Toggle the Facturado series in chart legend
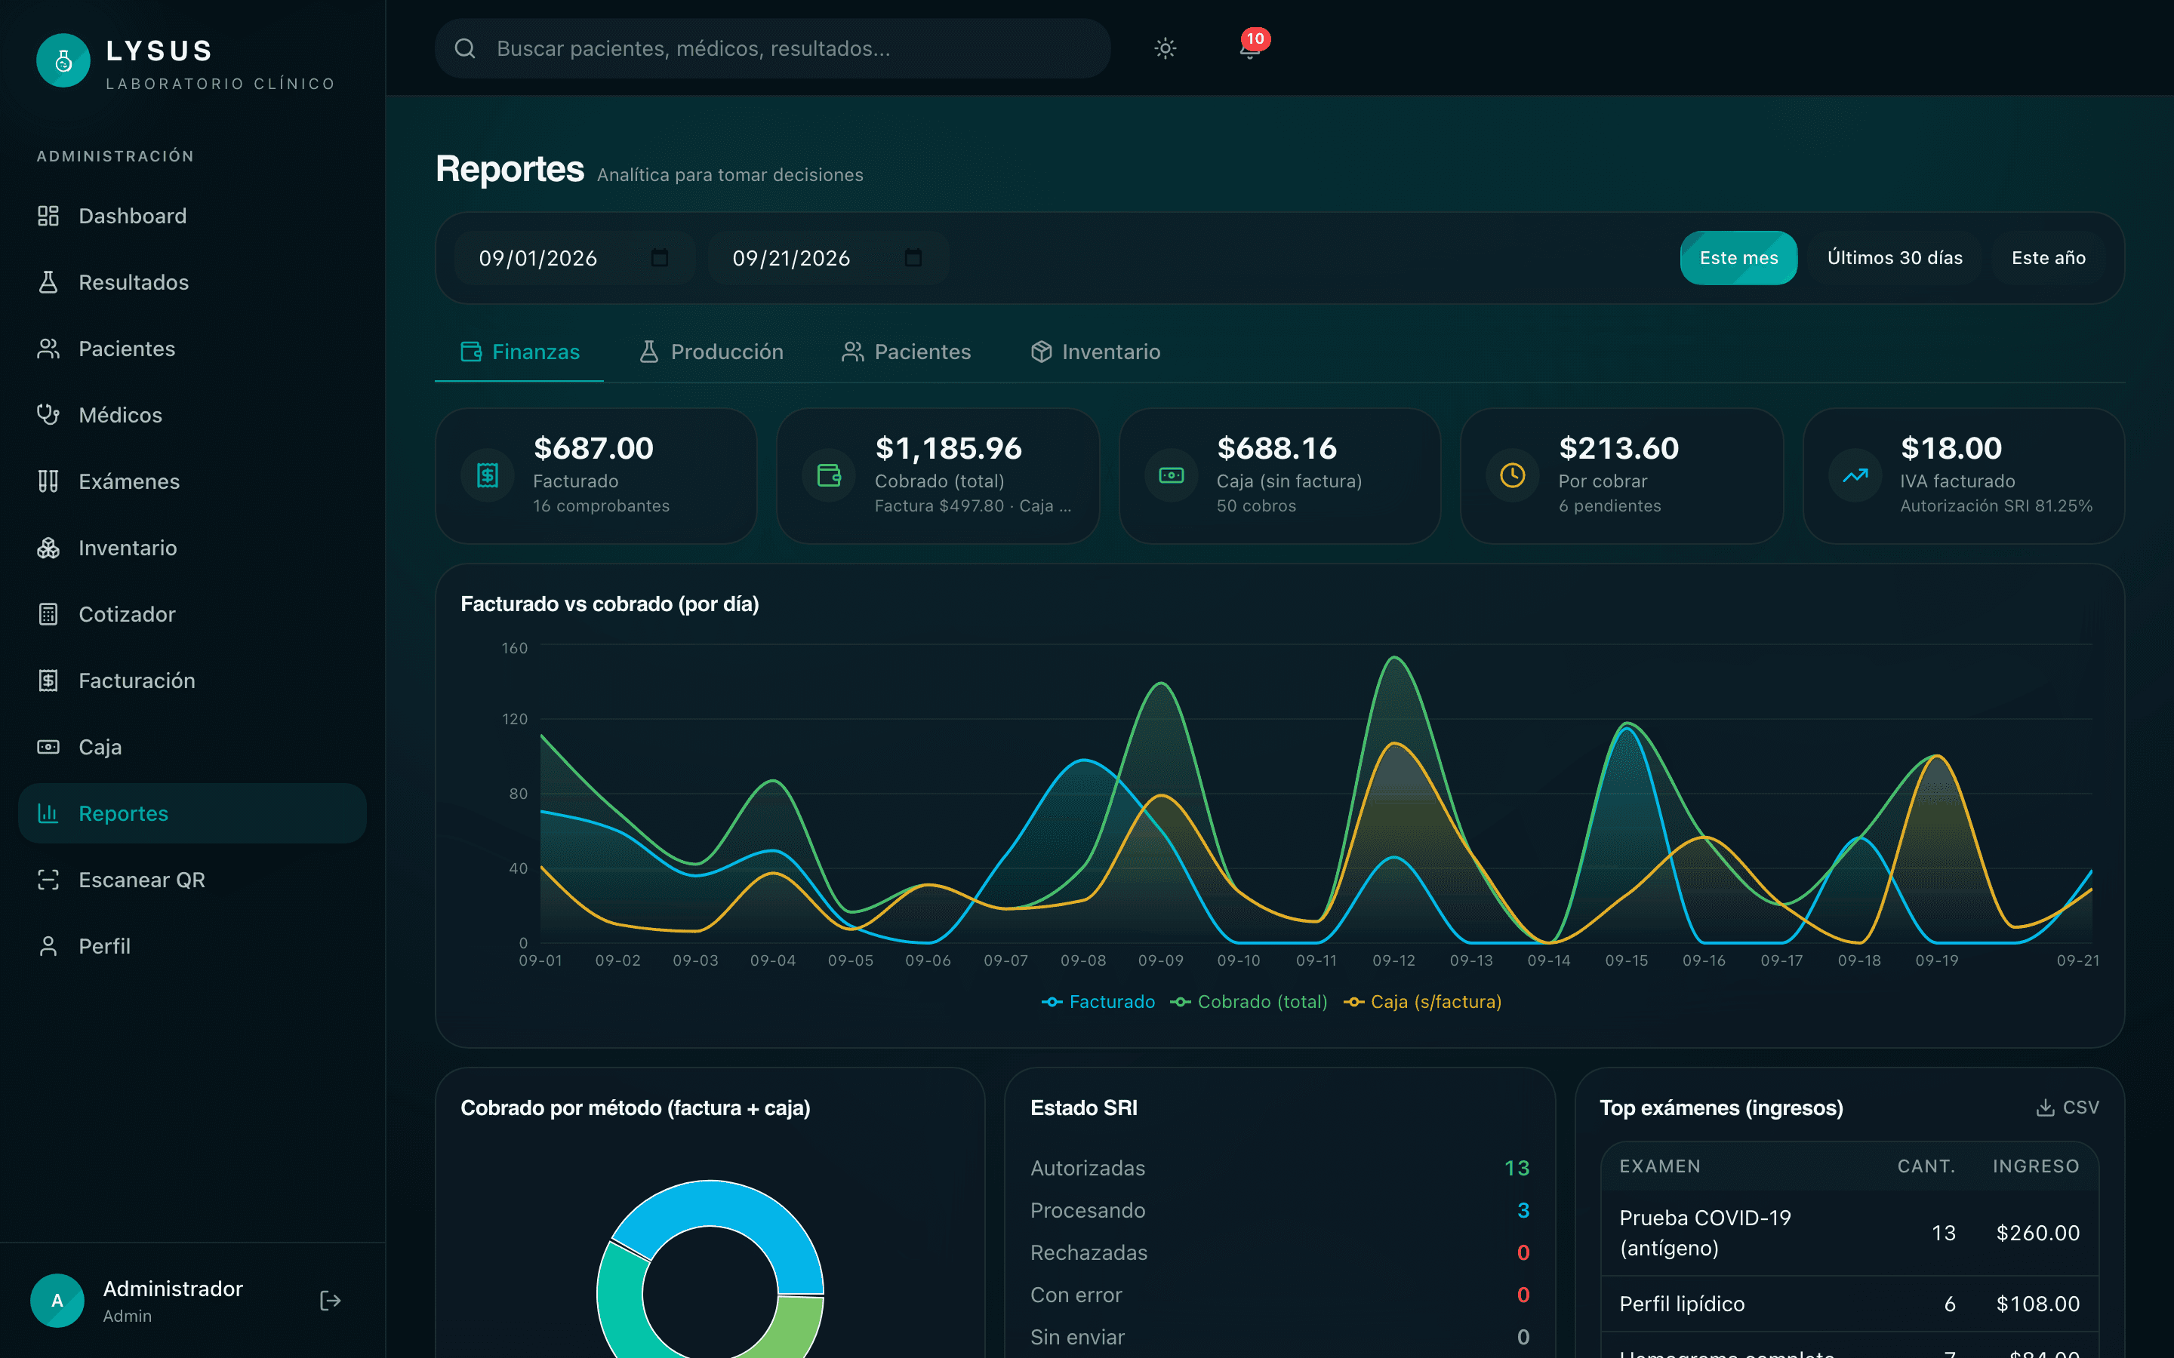The height and width of the screenshot is (1358, 2174). 1098,1001
